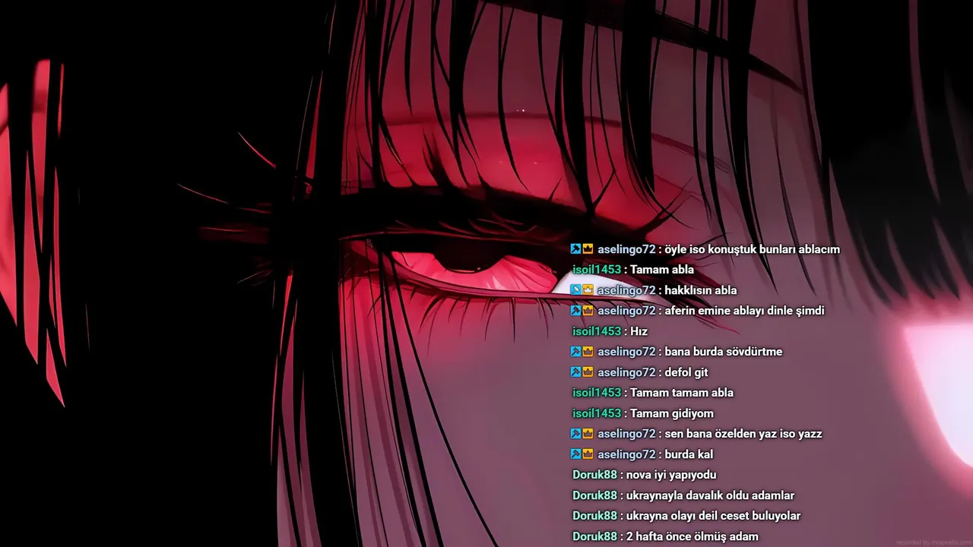The height and width of the screenshot is (547, 973).
Task: Select message text 'Tamam gidiyom'
Action: point(672,413)
